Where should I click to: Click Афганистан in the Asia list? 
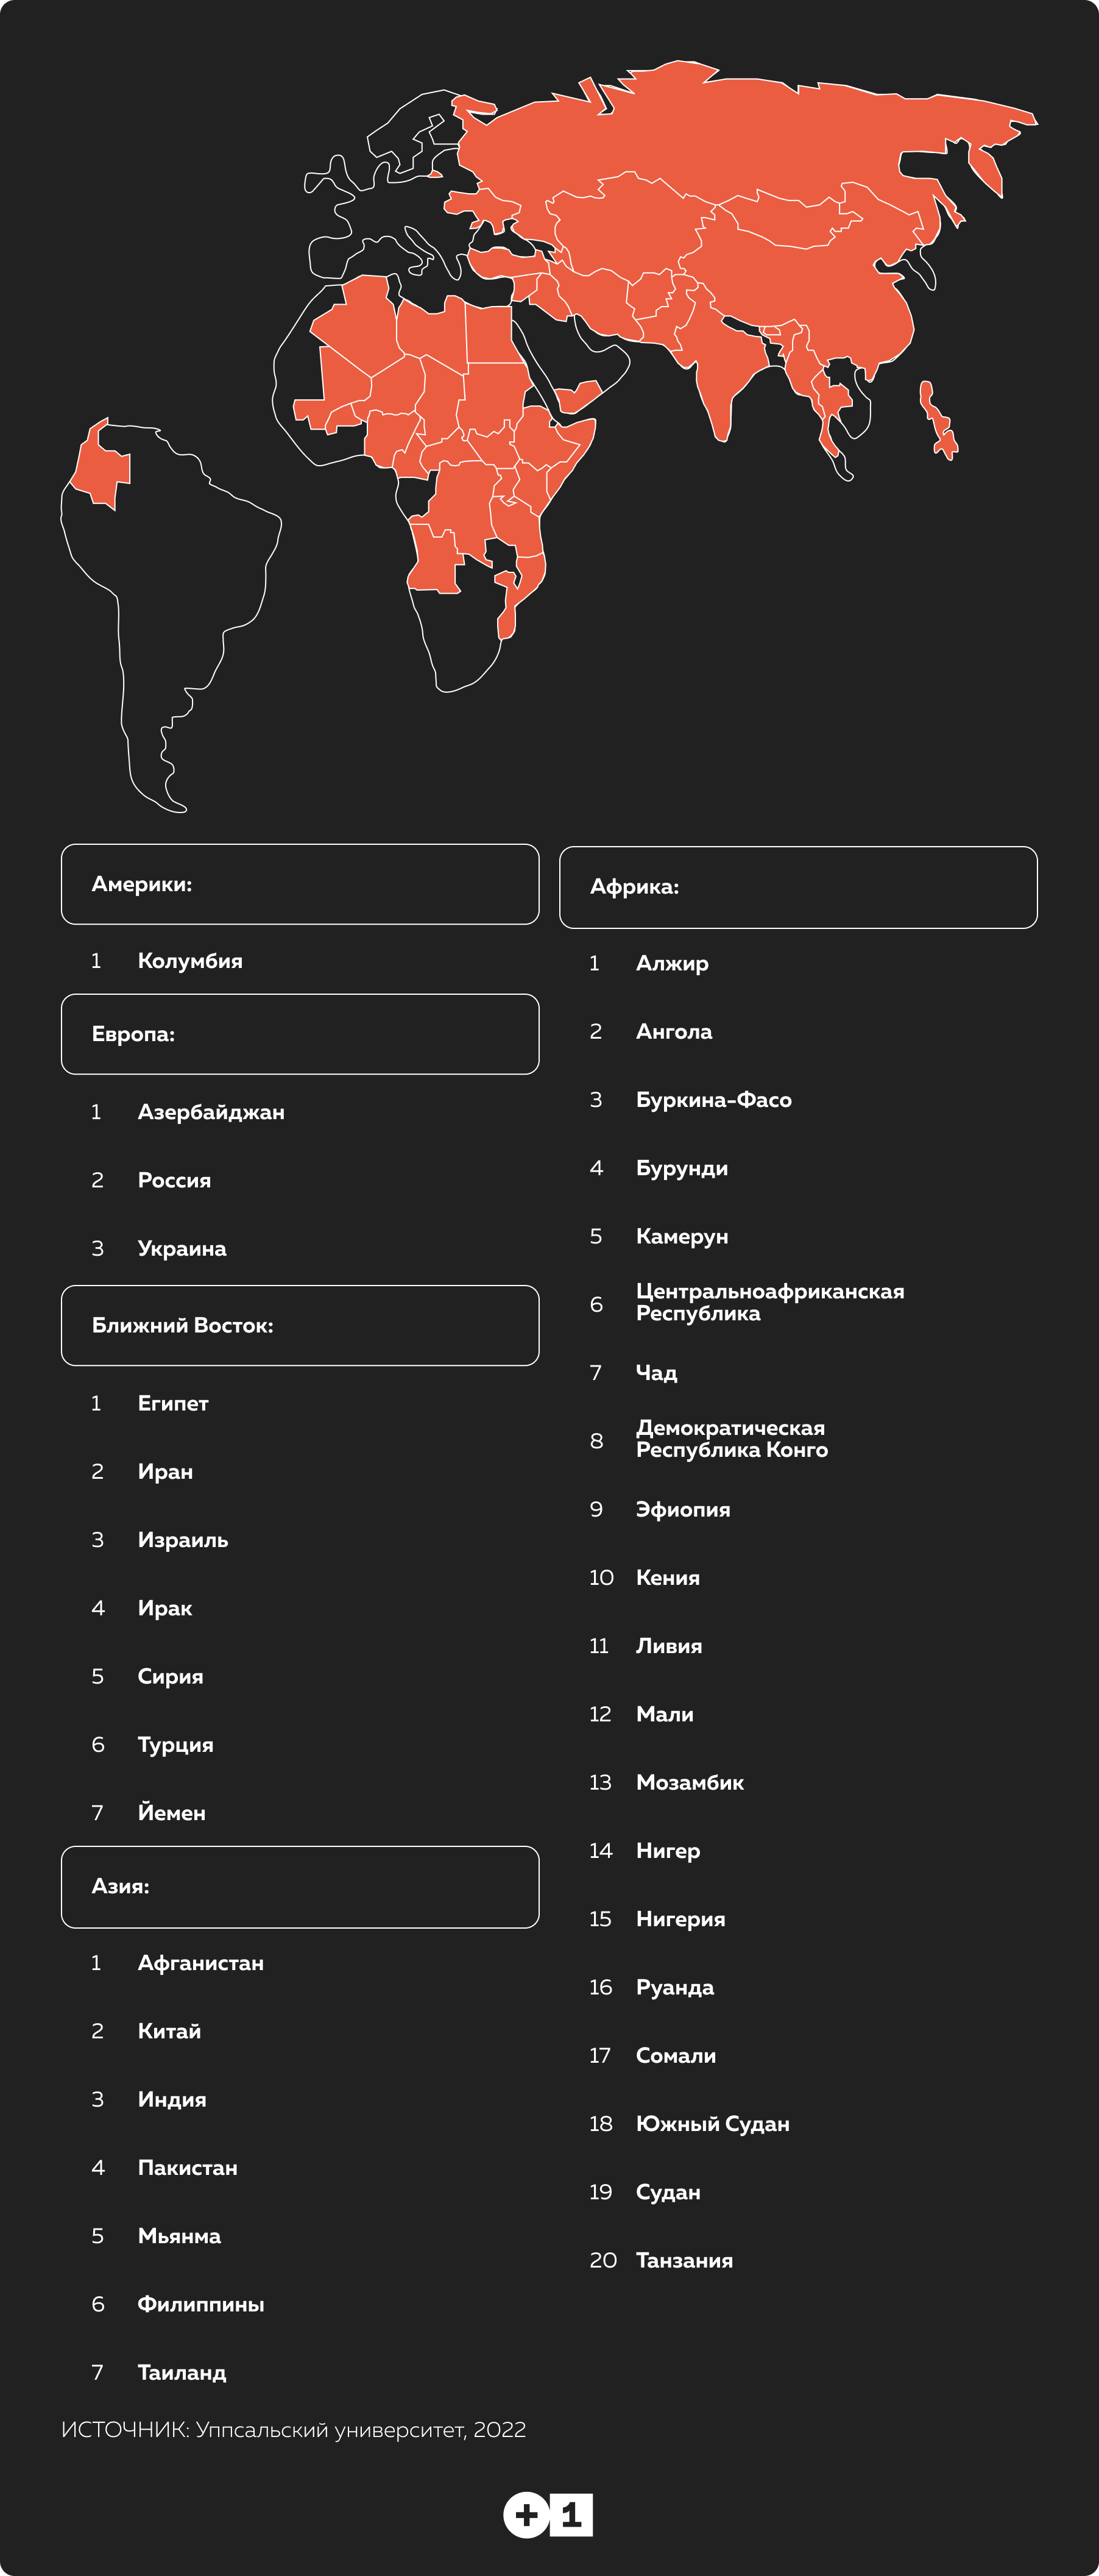click(201, 1963)
